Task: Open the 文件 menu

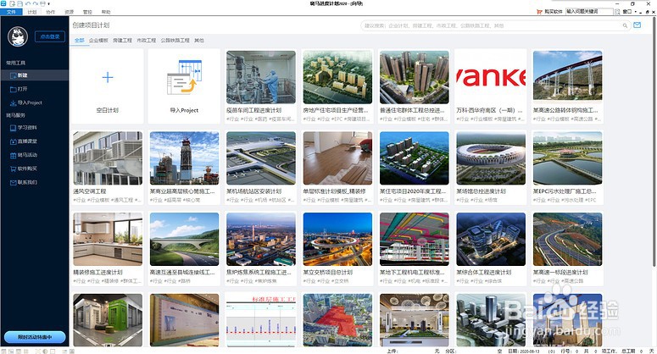Action: [x=11, y=12]
